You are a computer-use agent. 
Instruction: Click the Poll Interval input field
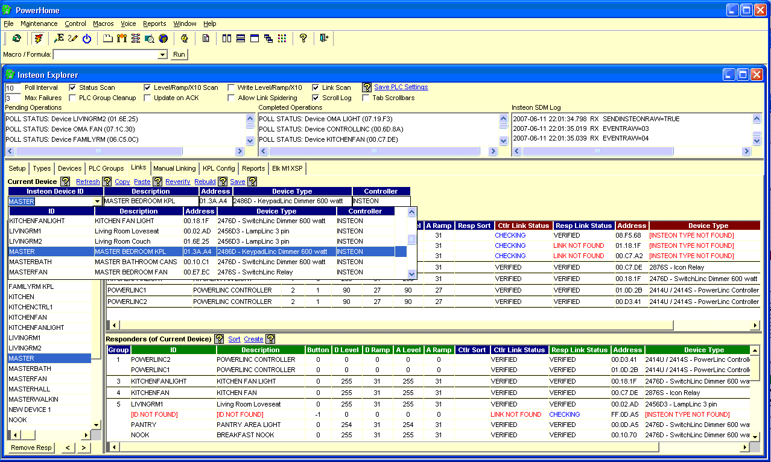pos(13,87)
